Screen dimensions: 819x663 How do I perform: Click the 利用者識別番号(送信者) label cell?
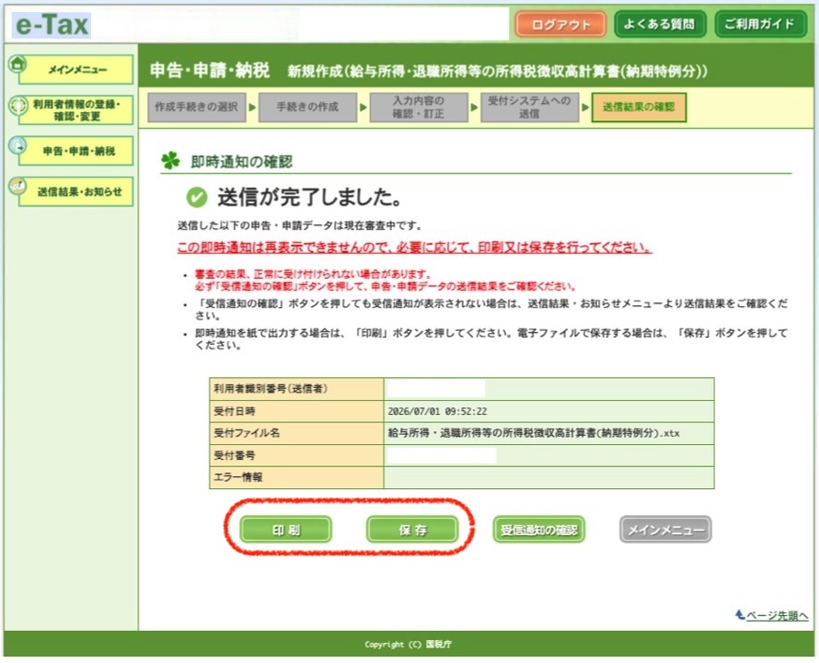[296, 389]
